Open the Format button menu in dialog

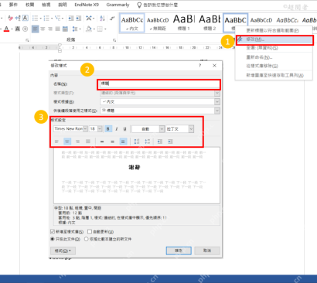[x=63, y=251]
